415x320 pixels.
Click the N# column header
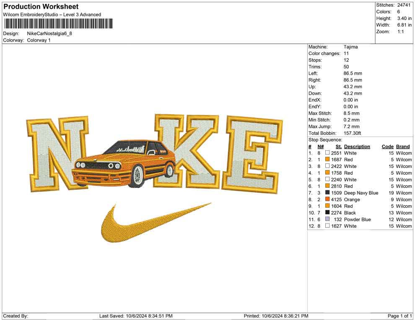[x=321, y=146]
